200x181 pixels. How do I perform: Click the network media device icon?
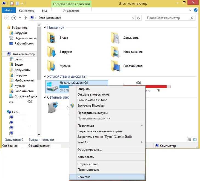53,107
